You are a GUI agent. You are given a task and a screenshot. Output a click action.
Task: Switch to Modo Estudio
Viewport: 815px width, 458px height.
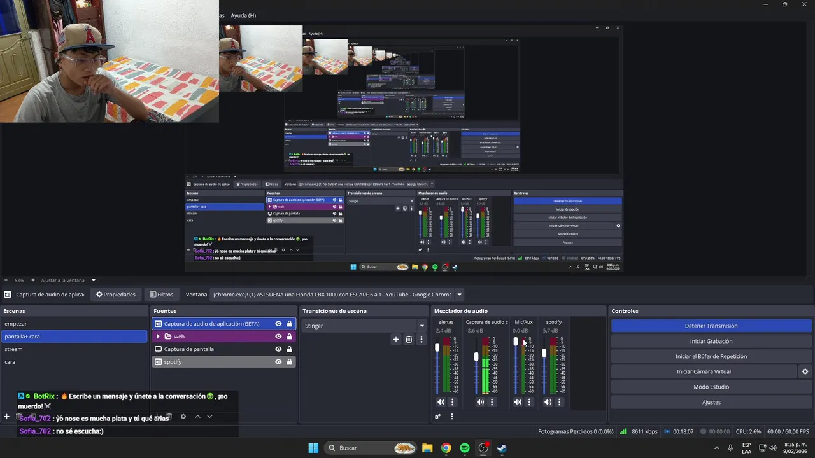point(711,387)
